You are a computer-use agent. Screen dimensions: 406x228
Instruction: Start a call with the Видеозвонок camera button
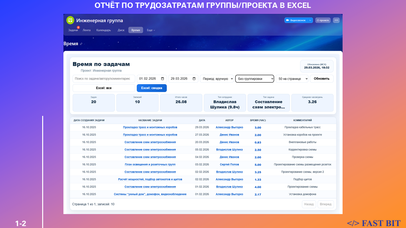coord(296,20)
